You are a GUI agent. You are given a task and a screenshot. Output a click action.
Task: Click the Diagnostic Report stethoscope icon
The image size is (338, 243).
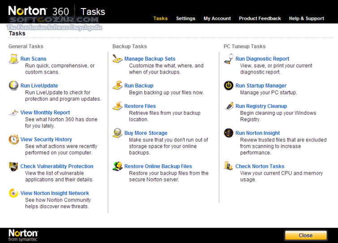[229, 59]
